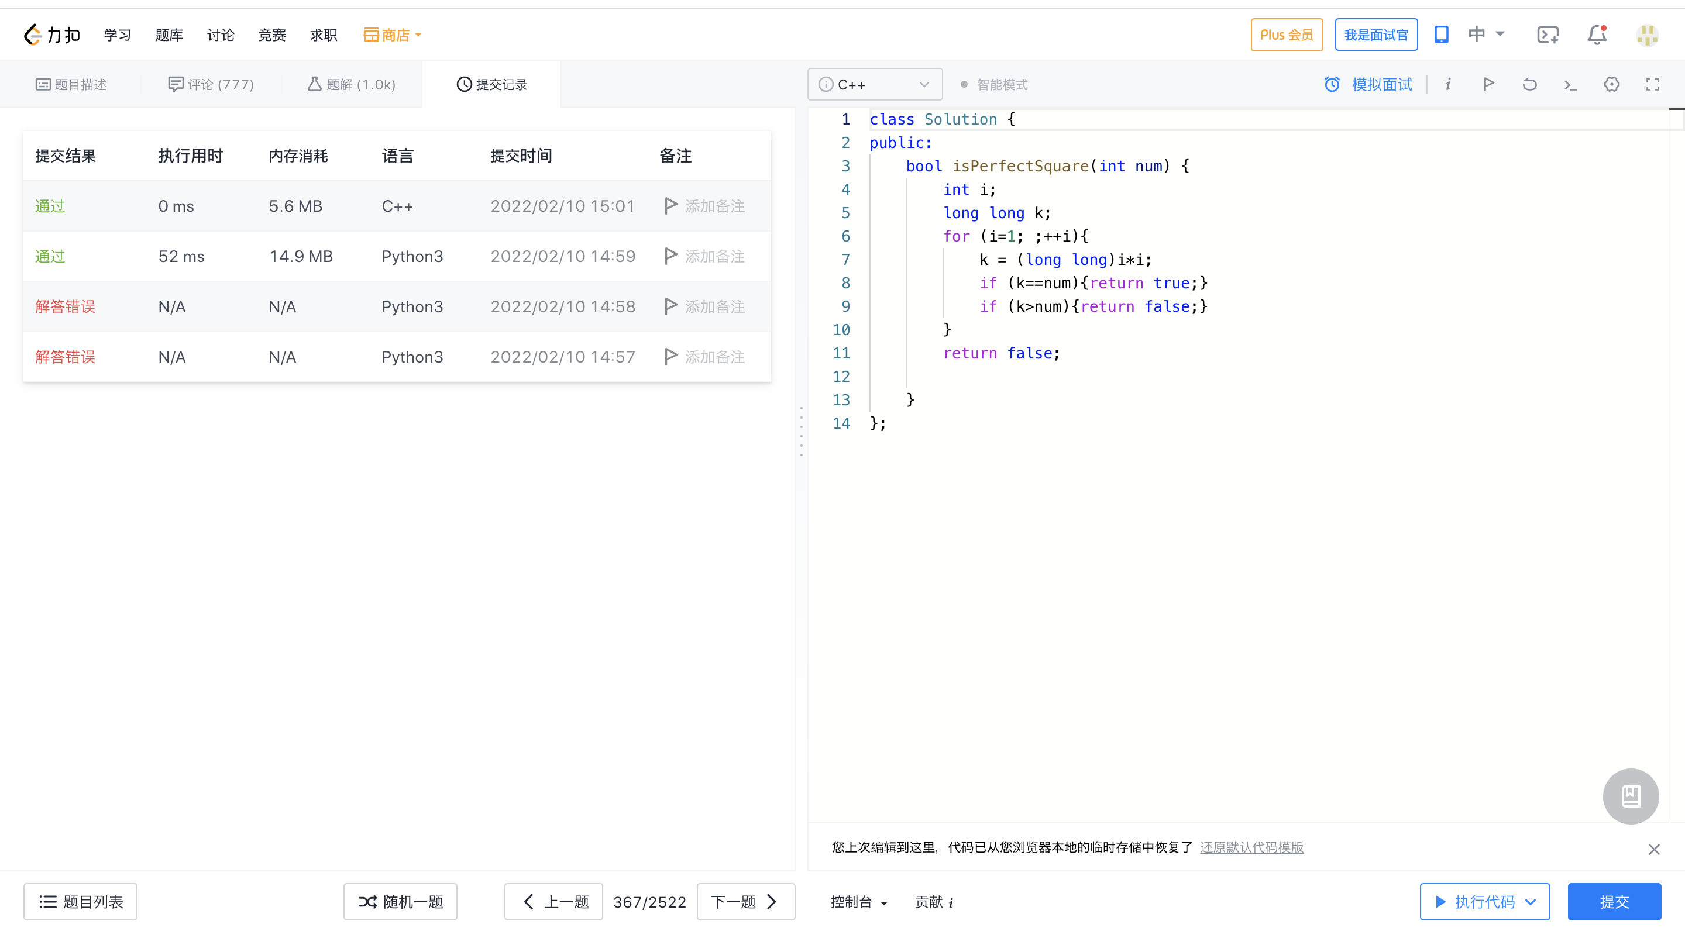Expand the language 中 switcher
The width and height of the screenshot is (1685, 931).
(x=1486, y=34)
